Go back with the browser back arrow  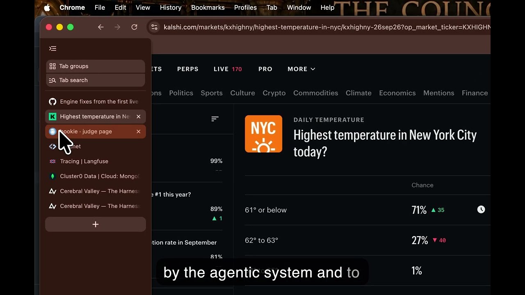pos(100,27)
